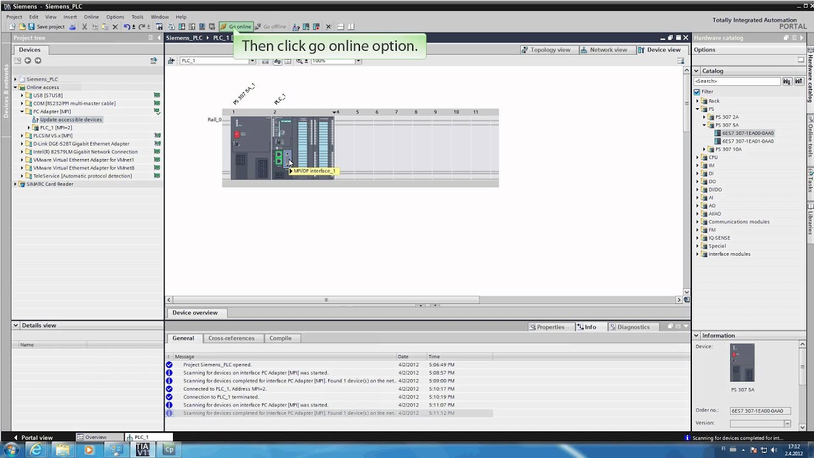Open the Libraries side tab
The height and width of the screenshot is (458, 814).
pyautogui.click(x=810, y=223)
